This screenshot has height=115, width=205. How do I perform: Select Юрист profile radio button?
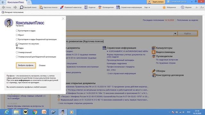click(17, 35)
